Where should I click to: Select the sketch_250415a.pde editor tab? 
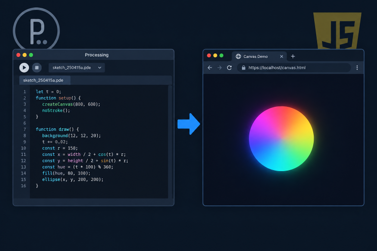45,80
